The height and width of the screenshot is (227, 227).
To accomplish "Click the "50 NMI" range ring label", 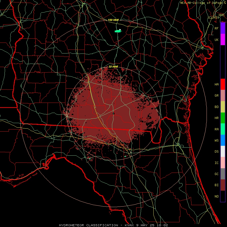I will click(113, 67).
